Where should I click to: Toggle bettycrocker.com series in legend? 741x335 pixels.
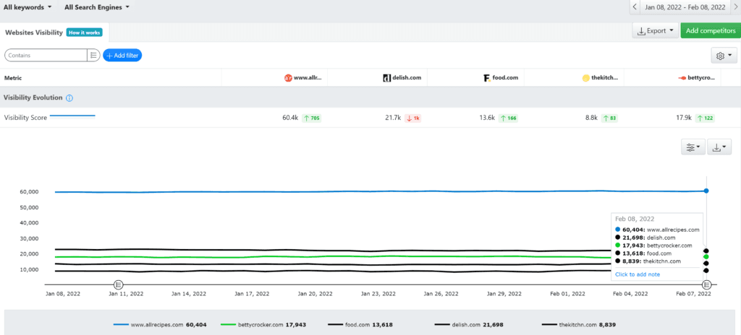[x=263, y=325]
